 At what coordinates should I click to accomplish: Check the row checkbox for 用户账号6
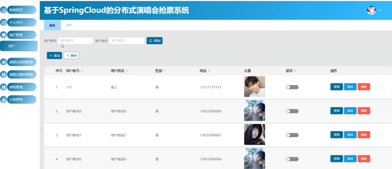coord(47,159)
